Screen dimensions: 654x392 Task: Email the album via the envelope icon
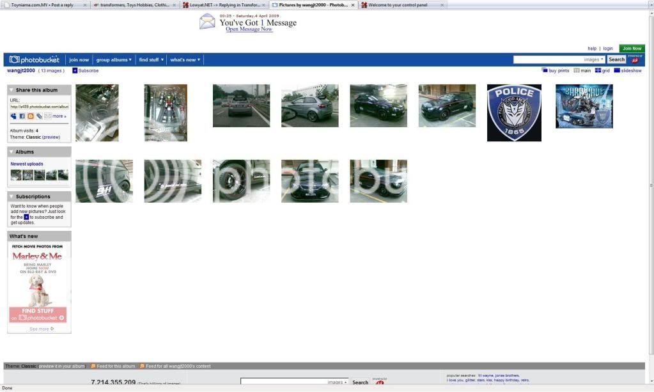pos(48,116)
